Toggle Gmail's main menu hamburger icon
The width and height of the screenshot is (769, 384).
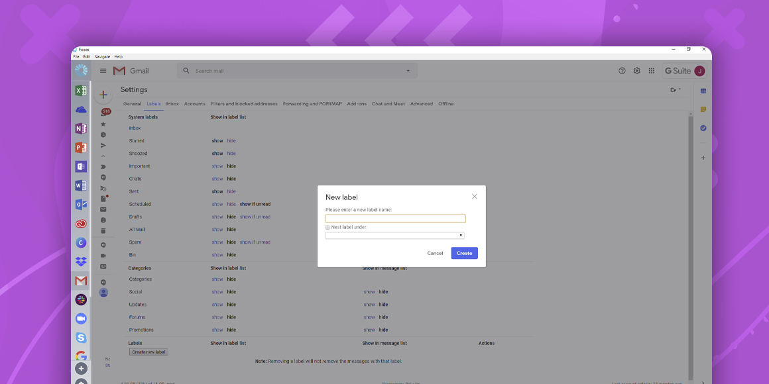(x=103, y=71)
